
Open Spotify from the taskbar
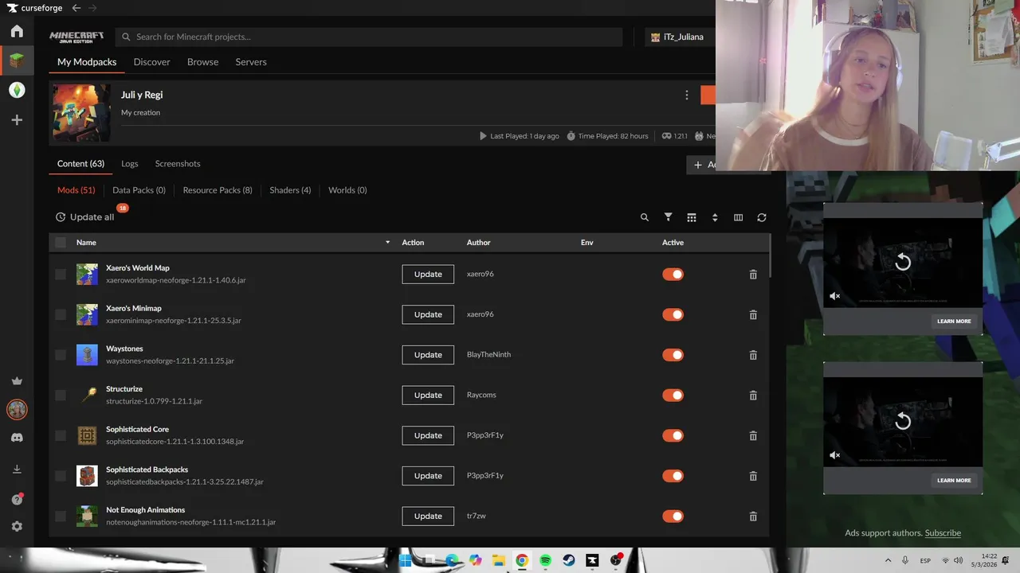(545, 560)
